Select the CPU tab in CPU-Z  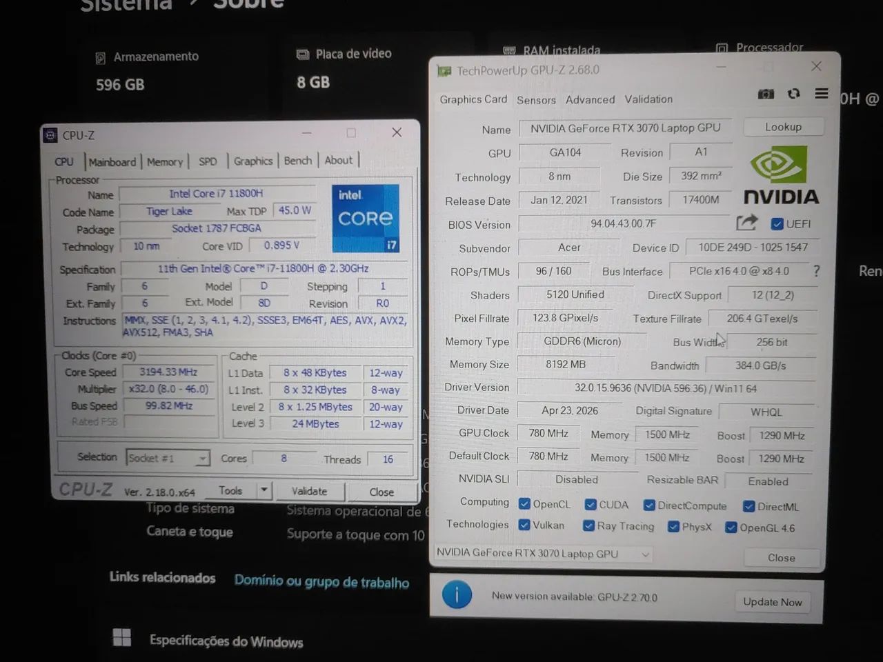click(x=64, y=162)
